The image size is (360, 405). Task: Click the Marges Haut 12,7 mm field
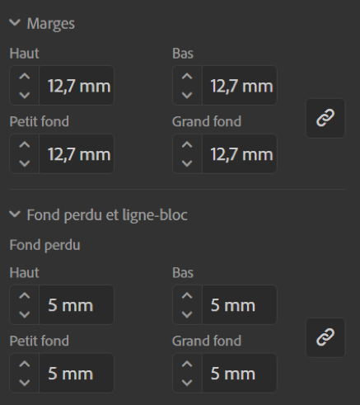click(77, 86)
